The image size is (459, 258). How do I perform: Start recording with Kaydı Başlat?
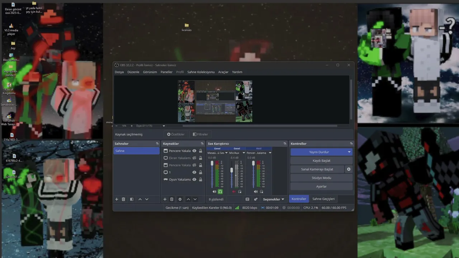pyautogui.click(x=321, y=161)
